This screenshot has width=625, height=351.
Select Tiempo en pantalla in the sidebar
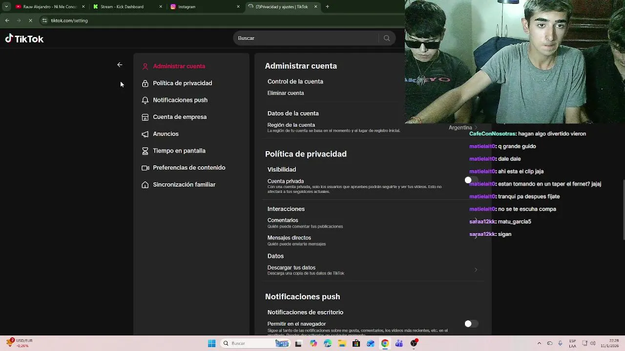pos(179,151)
